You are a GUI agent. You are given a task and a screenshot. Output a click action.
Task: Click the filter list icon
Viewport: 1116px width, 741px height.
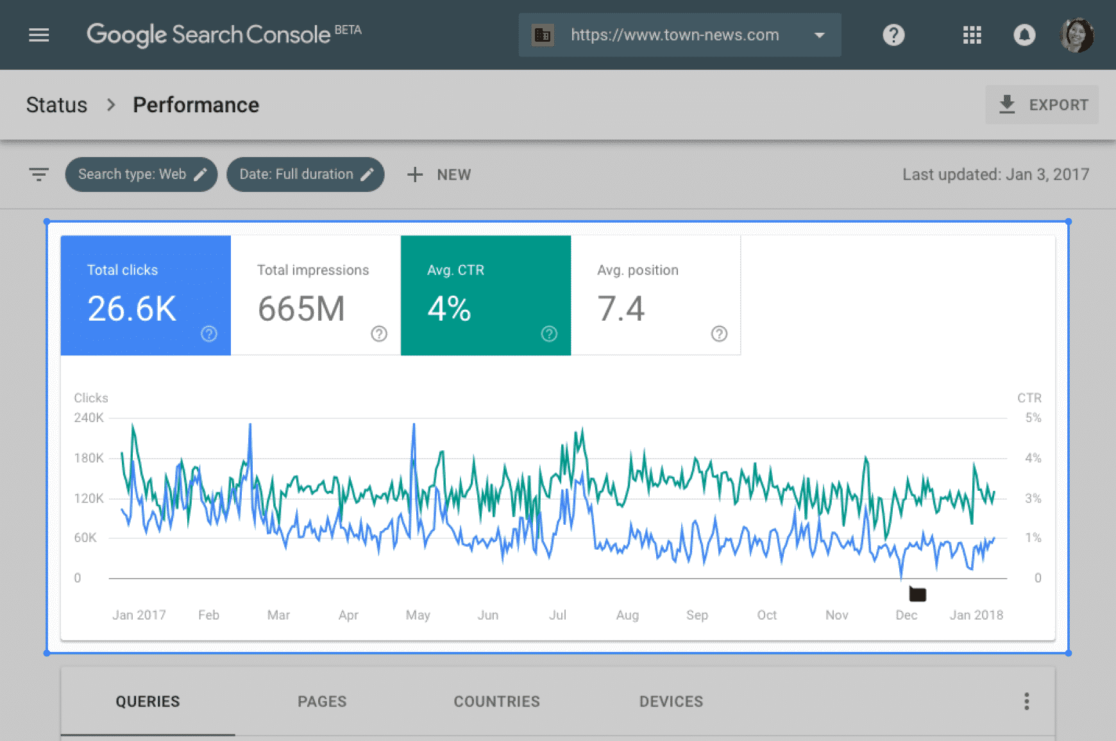39,175
